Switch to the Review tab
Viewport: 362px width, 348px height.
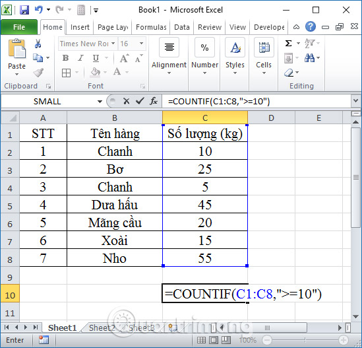click(210, 27)
